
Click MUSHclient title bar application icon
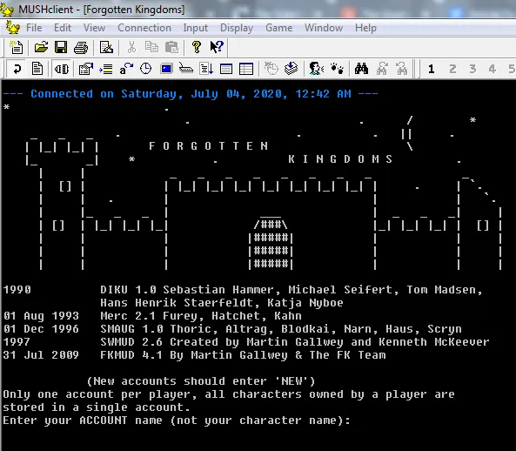[7, 9]
